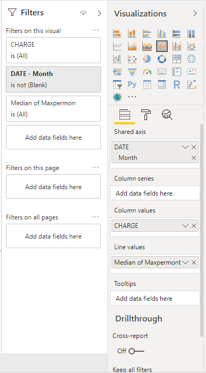Select the card (123) visual
Screen dimensions: 206x373
[162, 71]
